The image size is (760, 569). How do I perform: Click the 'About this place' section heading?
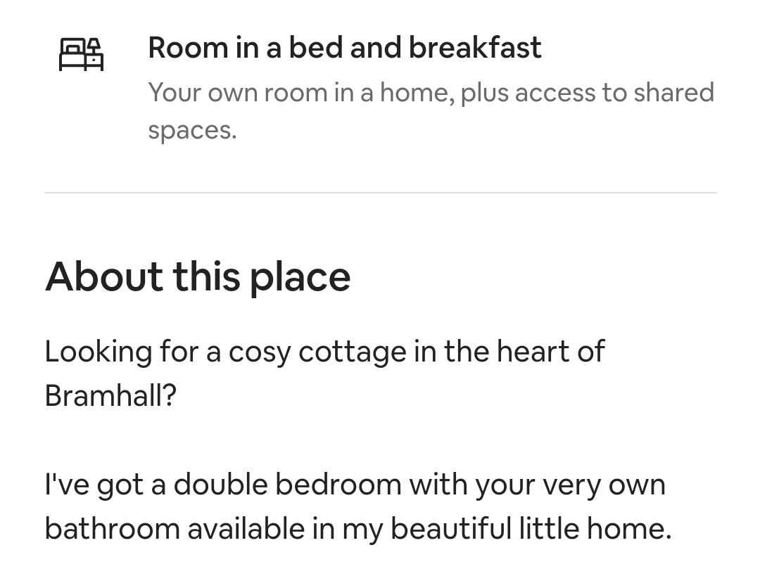tap(198, 276)
